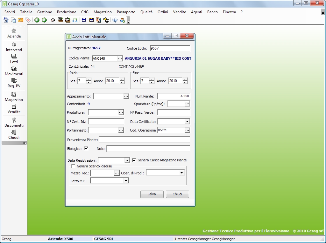
Task: Go forward with the green right arrow
Action: click(44, 20)
